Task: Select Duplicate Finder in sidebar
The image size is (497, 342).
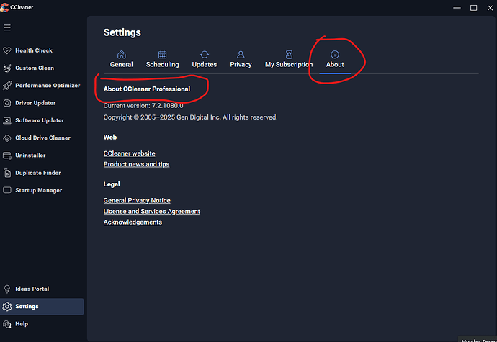Action: (37, 173)
